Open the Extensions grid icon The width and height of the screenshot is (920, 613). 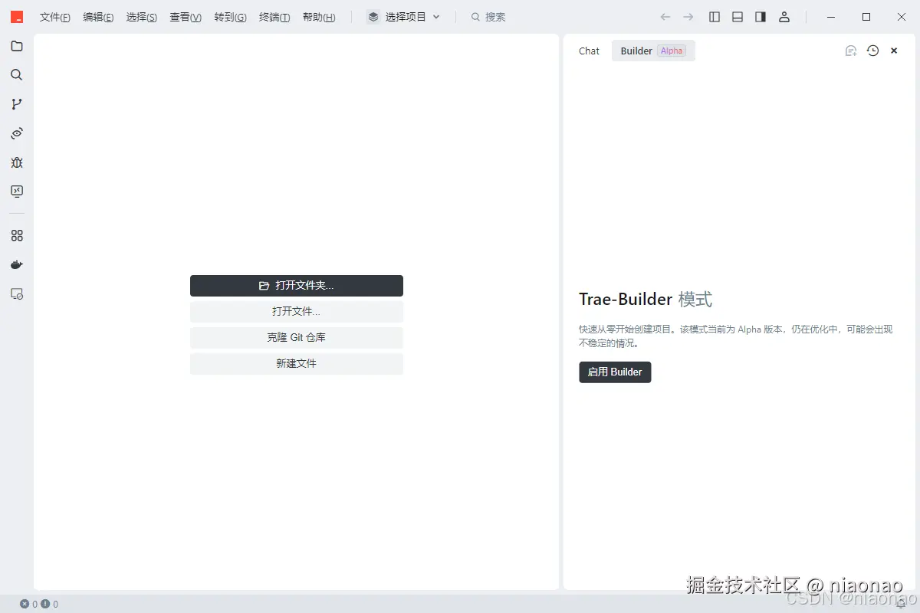pos(17,235)
